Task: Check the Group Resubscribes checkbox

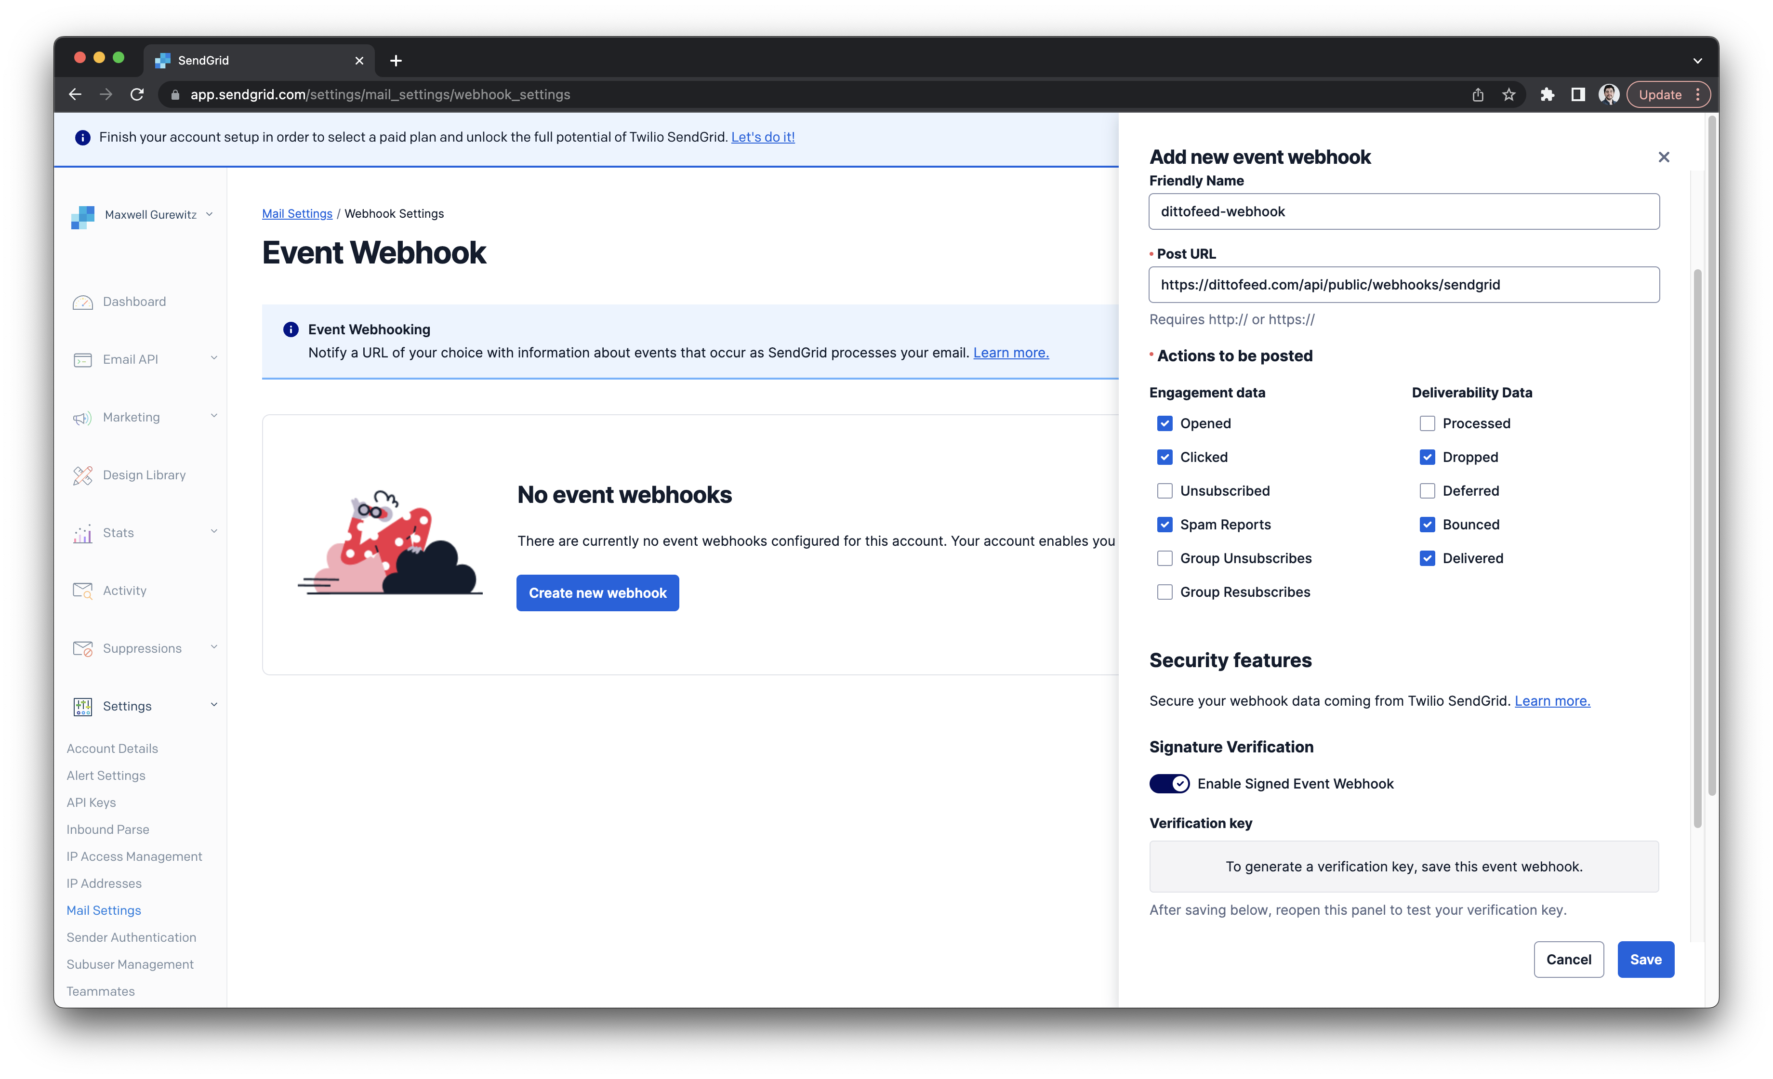Action: [x=1165, y=593]
